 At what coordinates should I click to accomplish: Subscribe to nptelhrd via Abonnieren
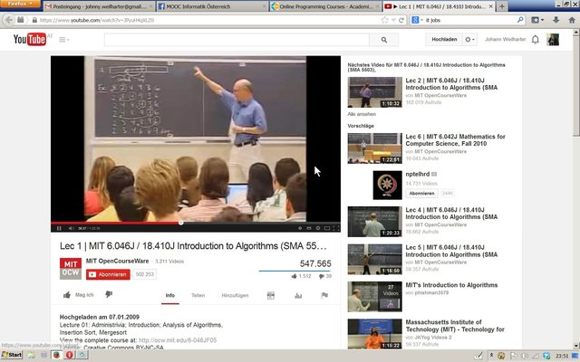(x=421, y=193)
